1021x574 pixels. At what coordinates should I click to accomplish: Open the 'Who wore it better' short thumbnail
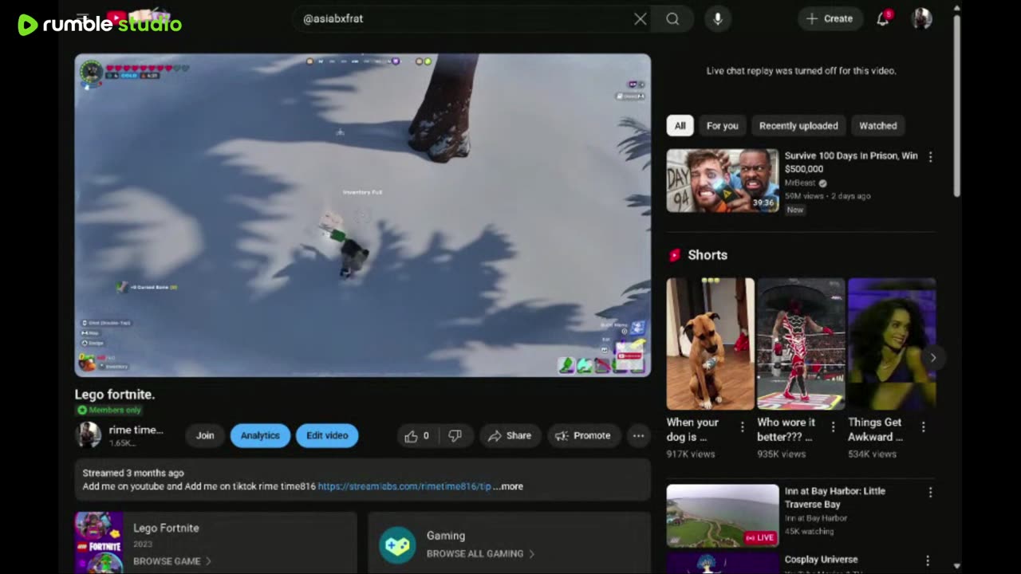pos(801,344)
